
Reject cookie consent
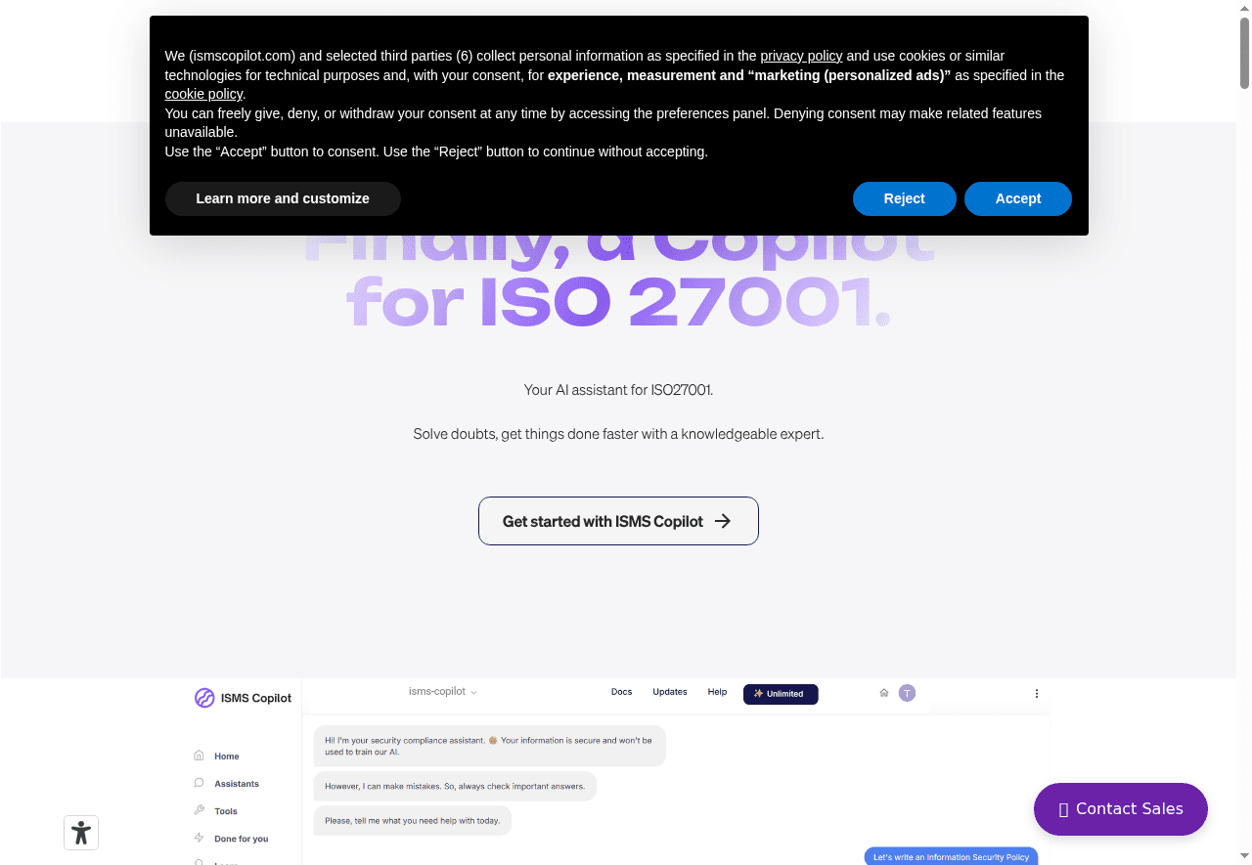pos(904,198)
